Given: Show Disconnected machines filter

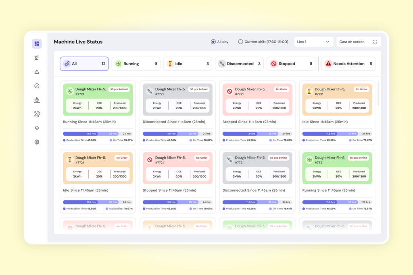Looking at the screenshot, I should tap(239, 64).
